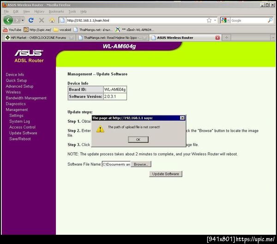Click in the Google search box
The height and width of the screenshot is (244, 277).
(249, 20)
